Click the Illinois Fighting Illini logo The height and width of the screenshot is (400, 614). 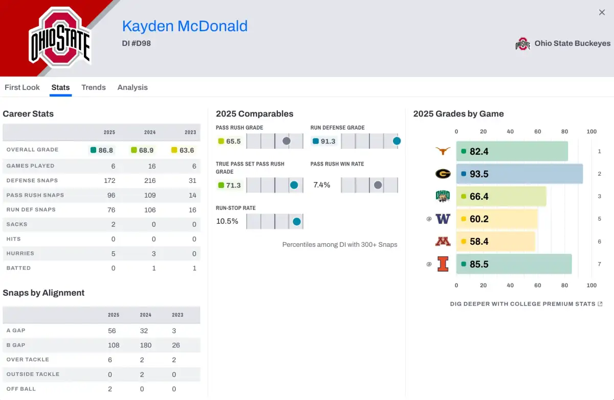(x=443, y=264)
